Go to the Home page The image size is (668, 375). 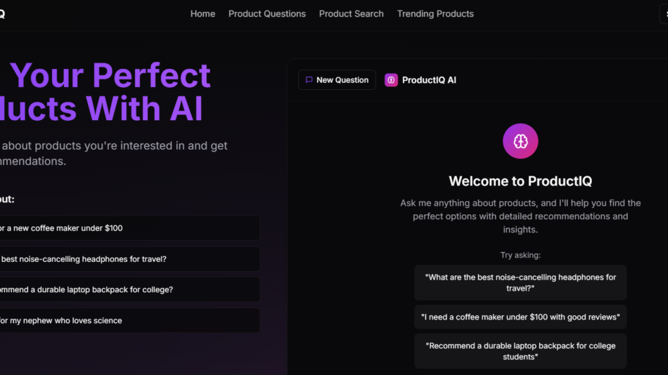pyautogui.click(x=203, y=14)
